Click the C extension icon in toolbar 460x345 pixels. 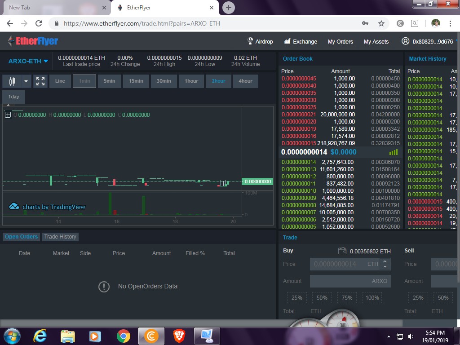400,23
